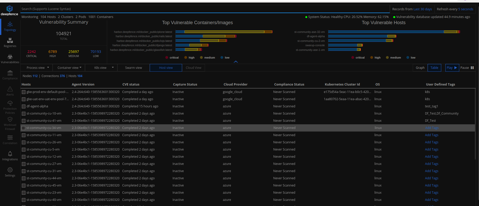The height and width of the screenshot is (206, 479).
Task: Toggle low legend in containers chart
Action: pyautogui.click(x=225, y=58)
